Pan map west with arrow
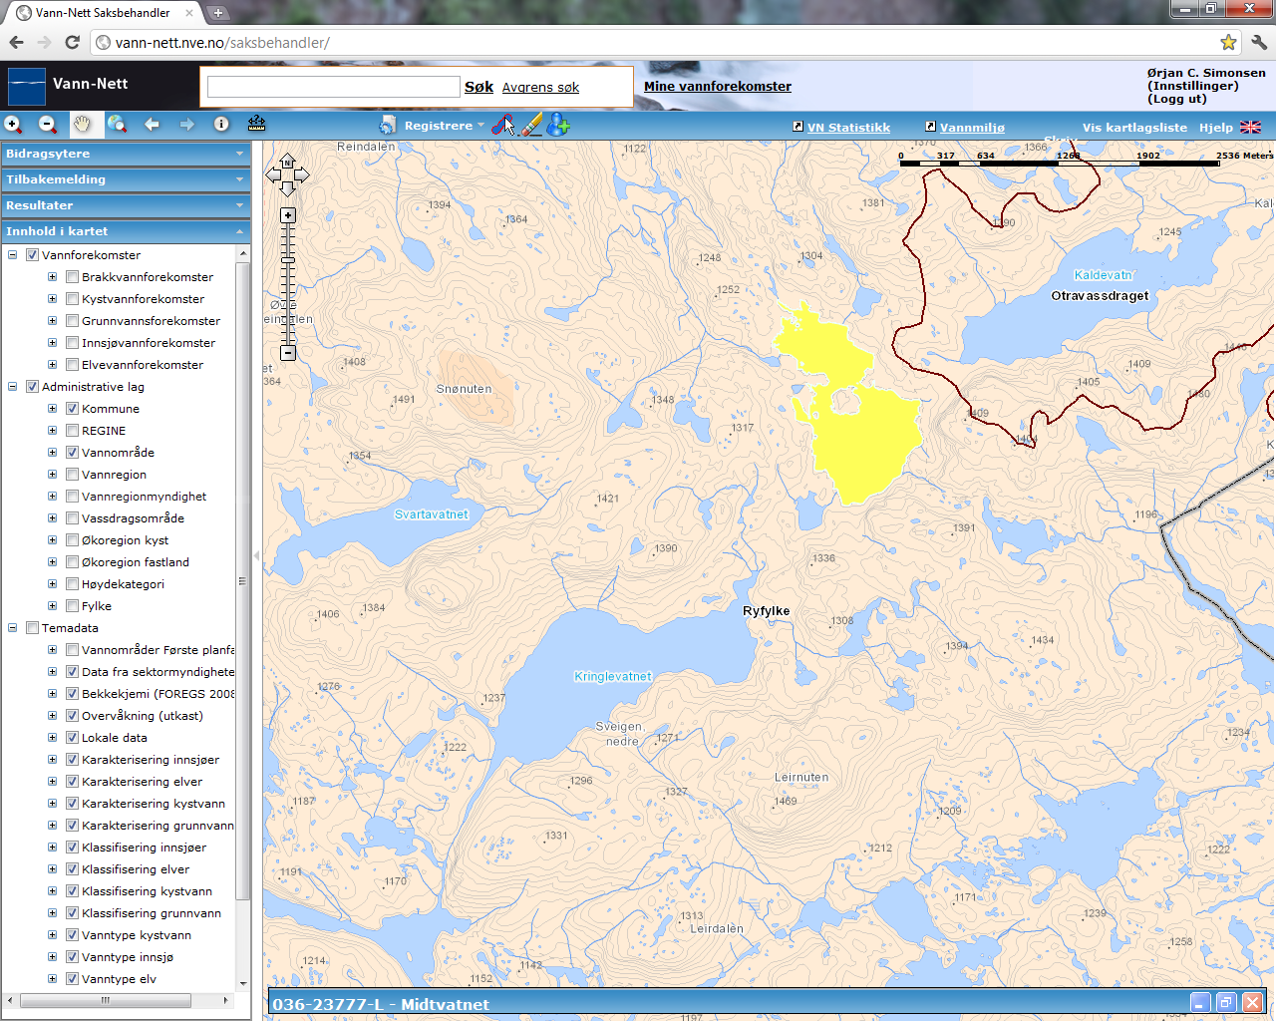This screenshot has height=1021, width=1276. (x=273, y=174)
